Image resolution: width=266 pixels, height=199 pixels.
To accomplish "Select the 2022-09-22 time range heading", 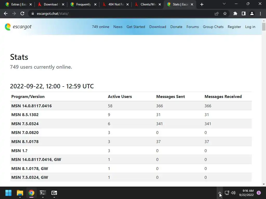I will click(x=52, y=86).
